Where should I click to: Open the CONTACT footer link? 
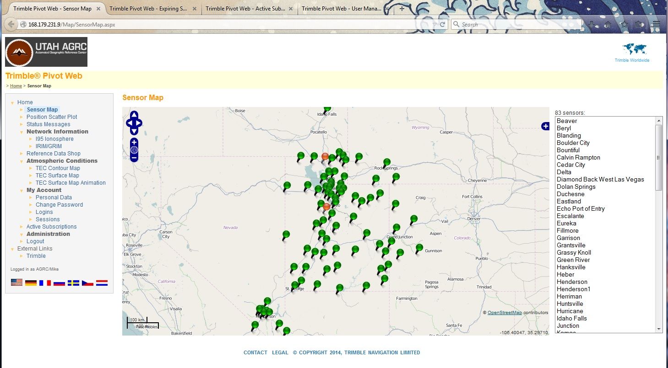(255, 352)
